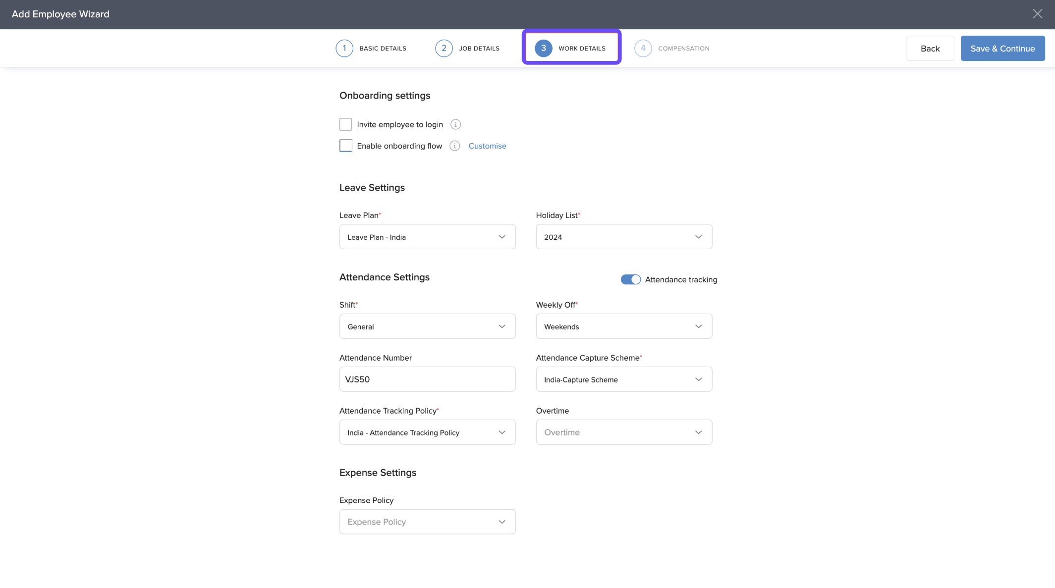Open the Holiday List 2024 dropdown
This screenshot has width=1055, height=588.
click(x=623, y=237)
